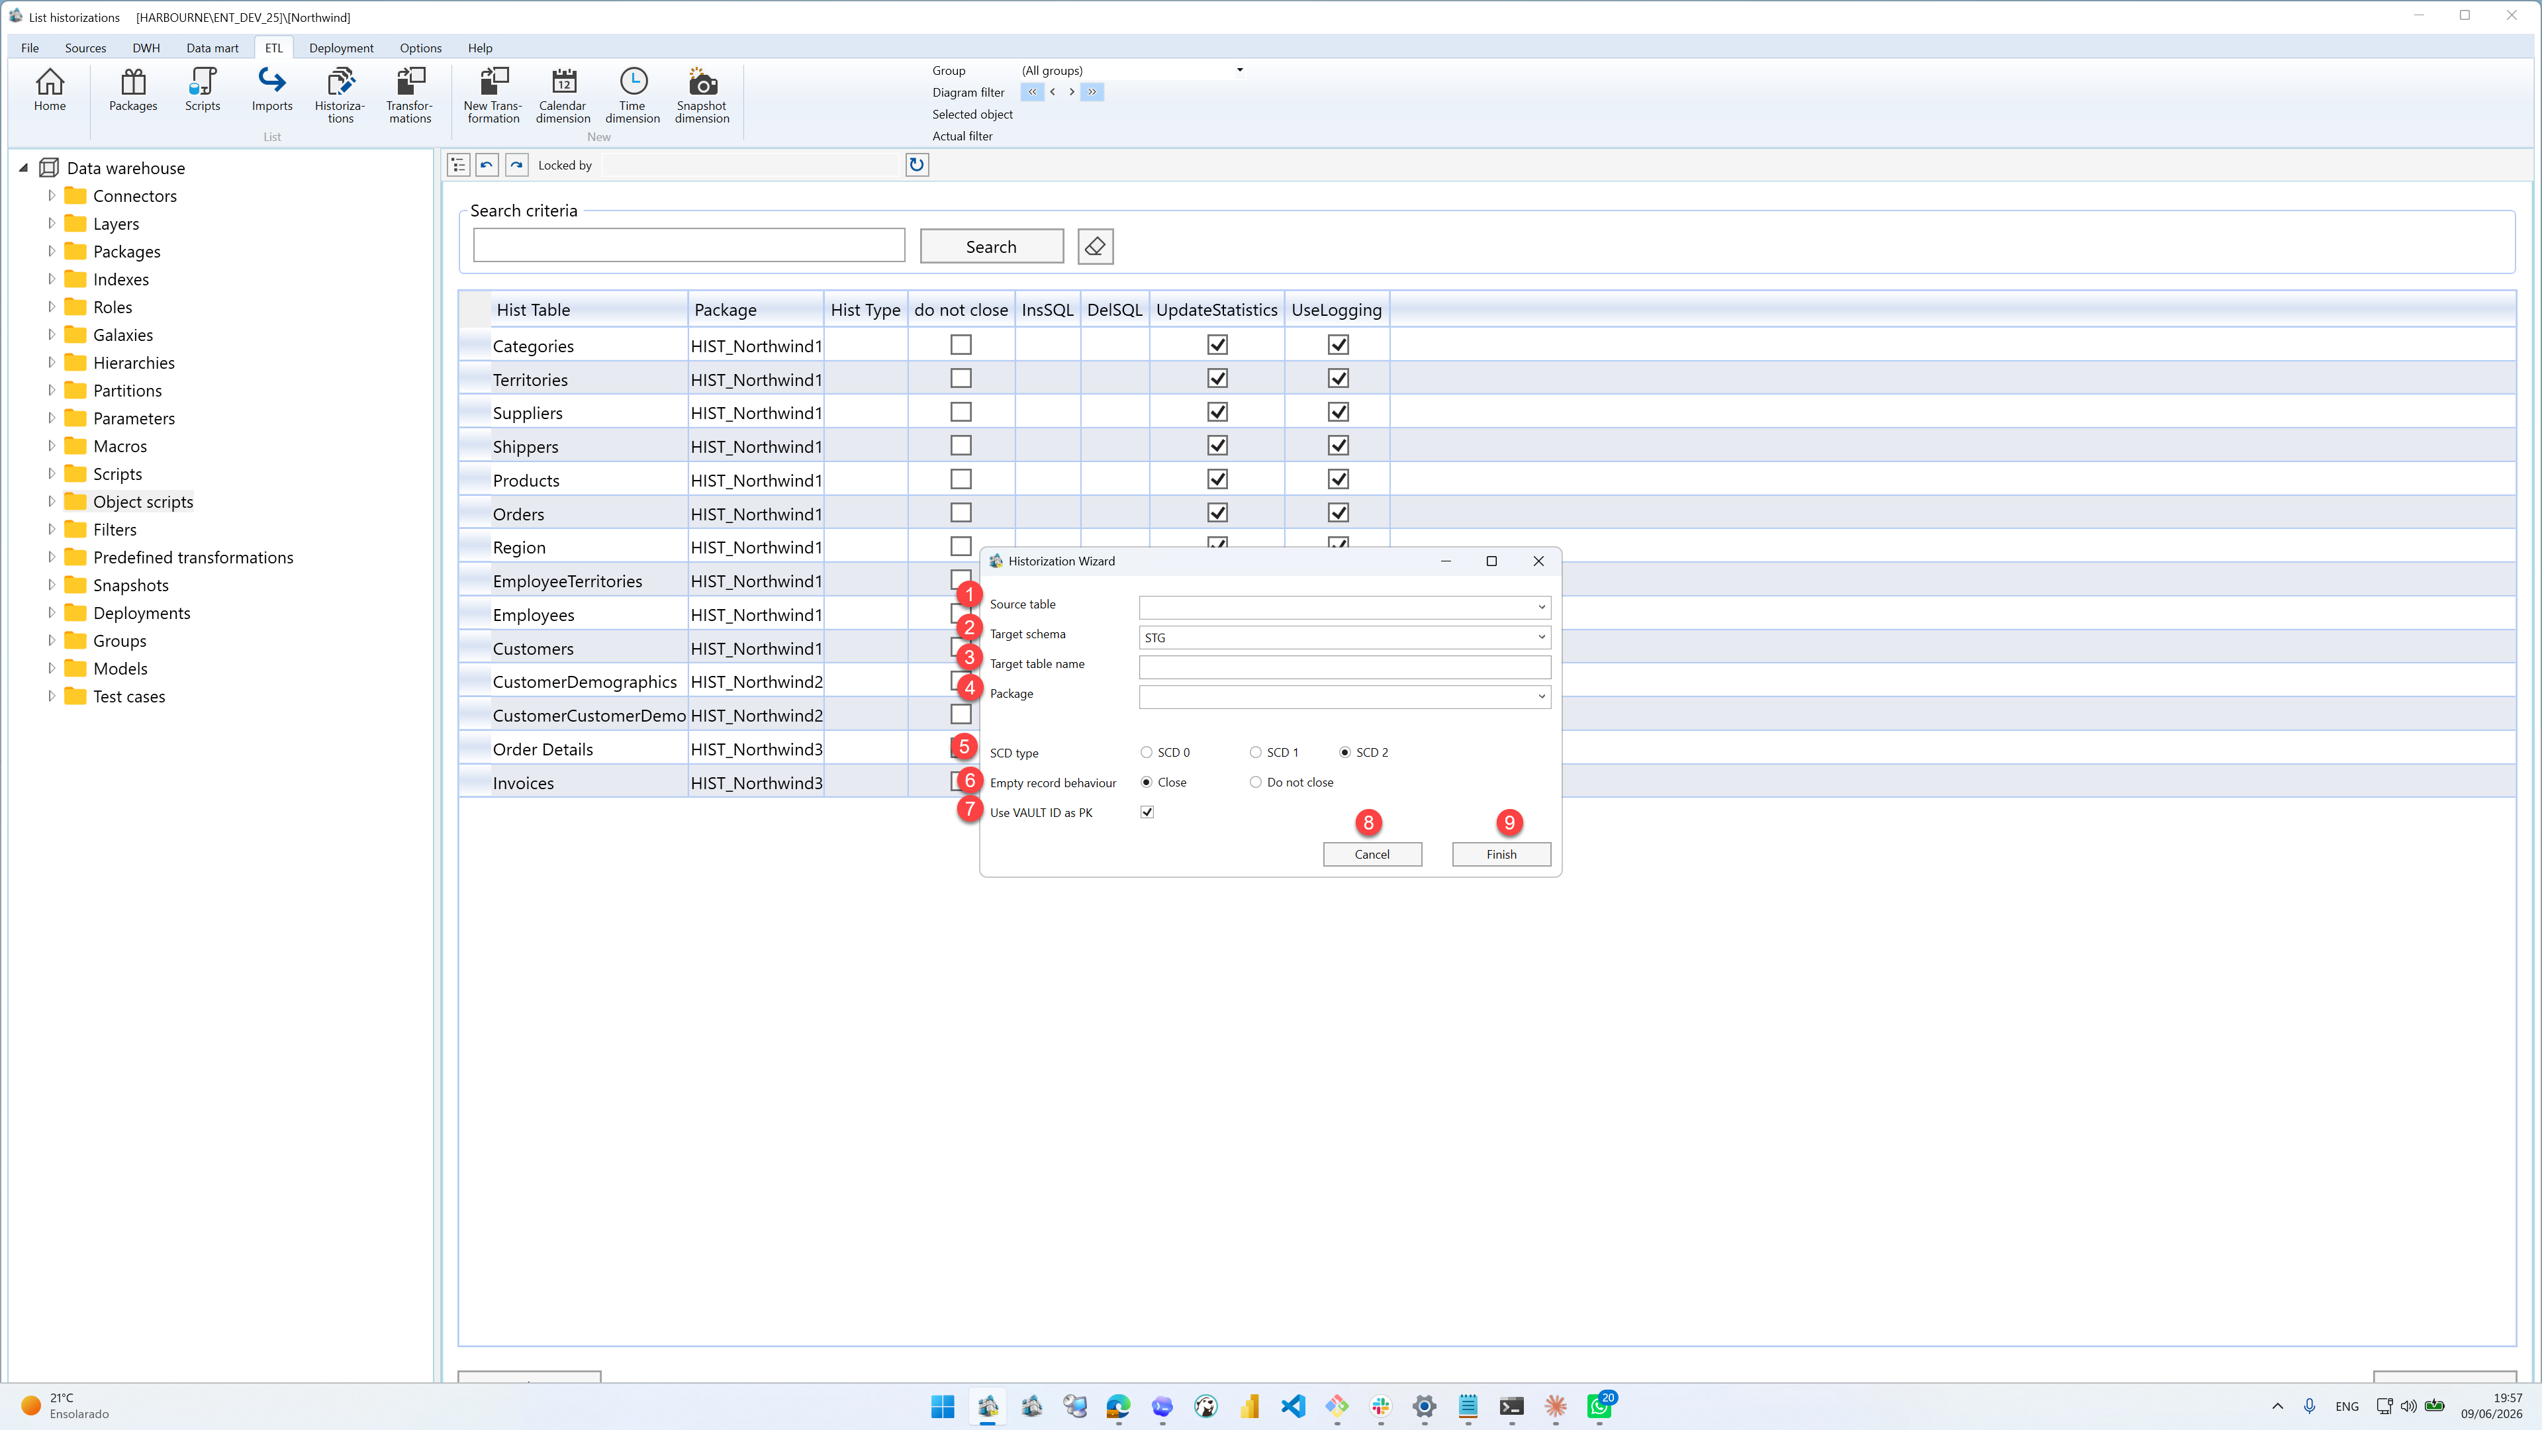Screen dimensions: 2542x1430
Task: Focus the Search criteria text field
Action: 688,246
